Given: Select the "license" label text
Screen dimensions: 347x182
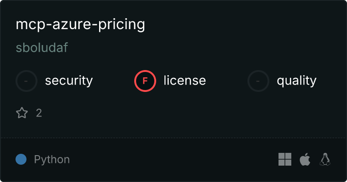Looking at the screenshot, I should point(184,81).
